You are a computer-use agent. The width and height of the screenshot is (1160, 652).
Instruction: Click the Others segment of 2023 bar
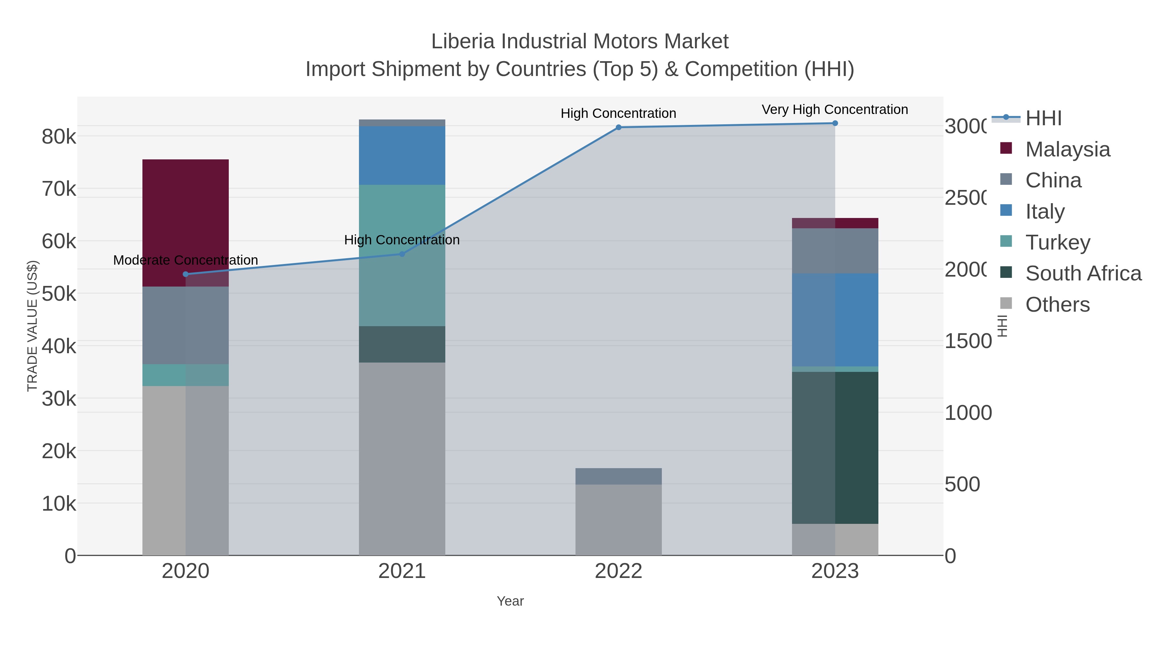(x=835, y=540)
